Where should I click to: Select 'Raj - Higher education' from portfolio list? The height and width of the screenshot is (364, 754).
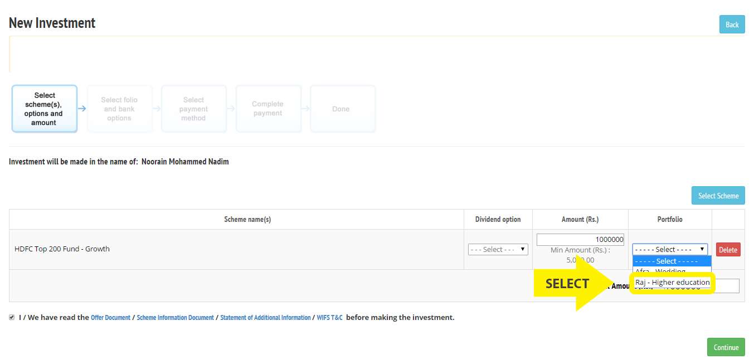click(x=672, y=283)
